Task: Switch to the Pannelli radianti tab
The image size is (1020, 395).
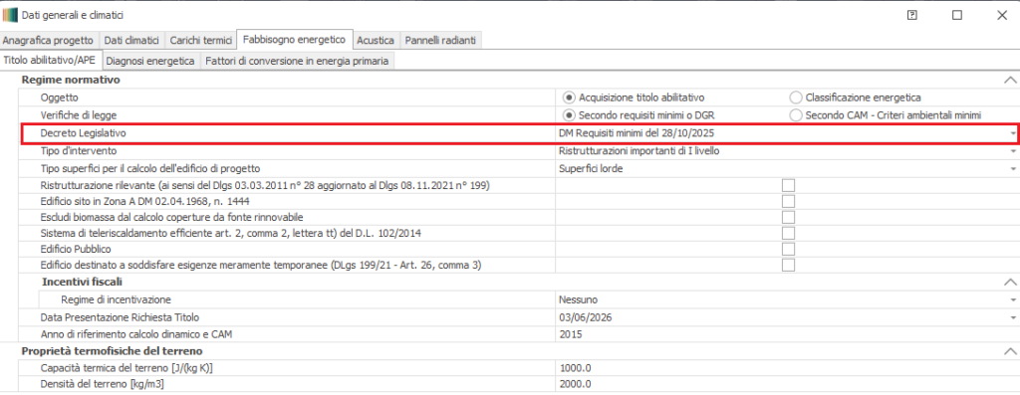Action: [440, 40]
